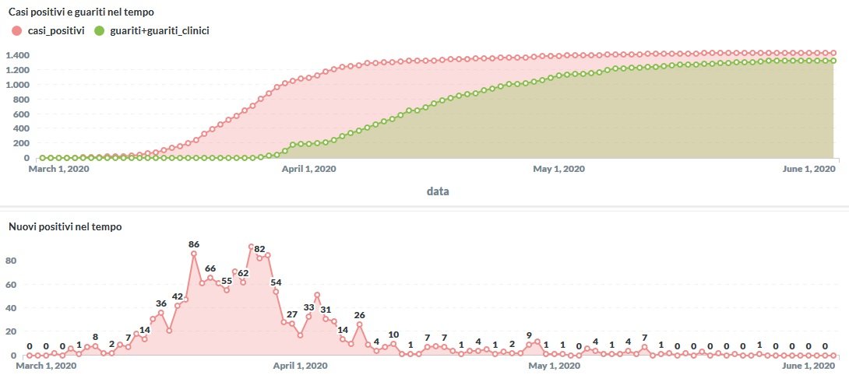The image size is (849, 382).
Task: Open the 'Nuovi positivi nel tempo' chart title
Action: point(65,226)
